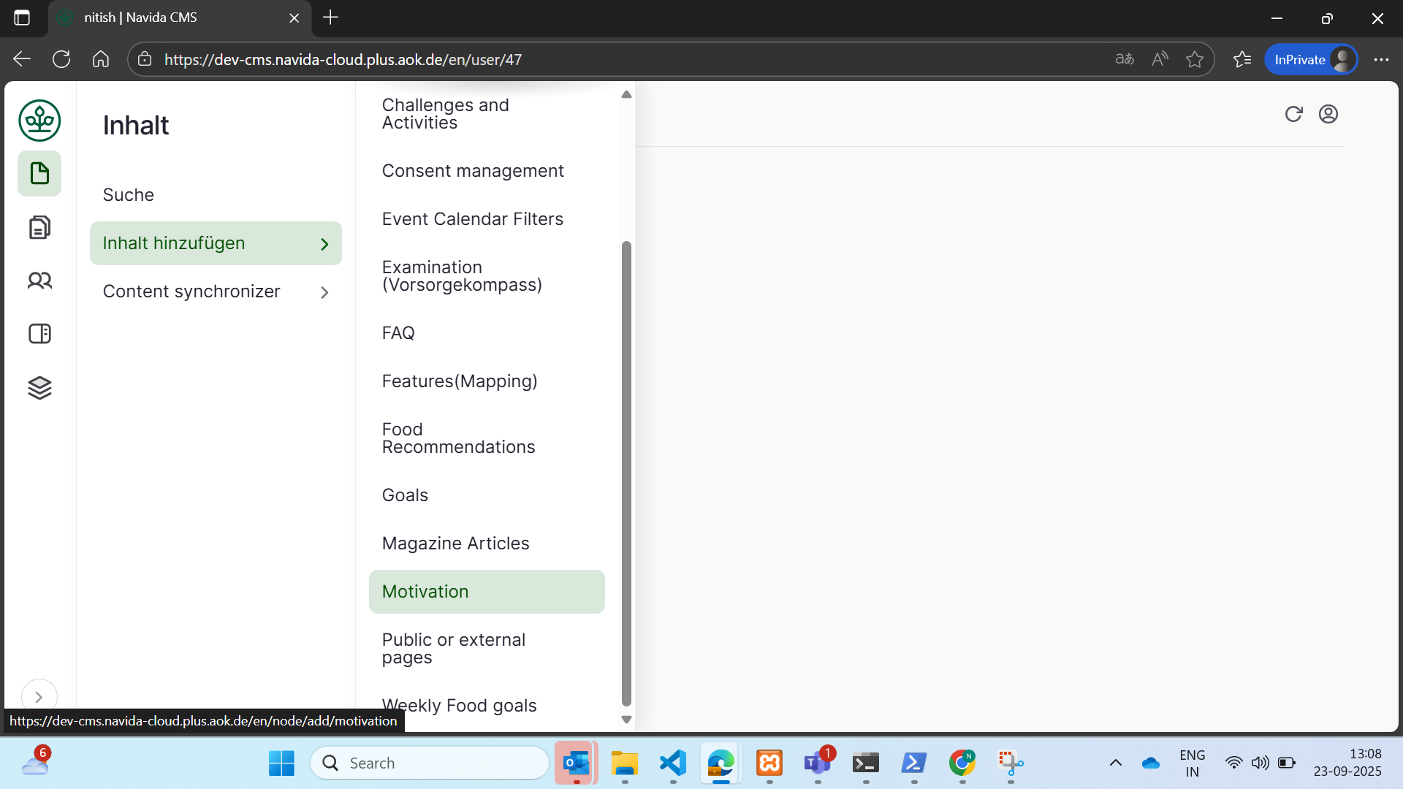Click the browser address bar URL
Image resolution: width=1403 pixels, height=789 pixels.
(x=343, y=60)
